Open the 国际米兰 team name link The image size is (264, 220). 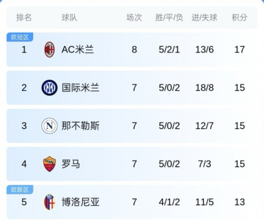[x=80, y=88]
